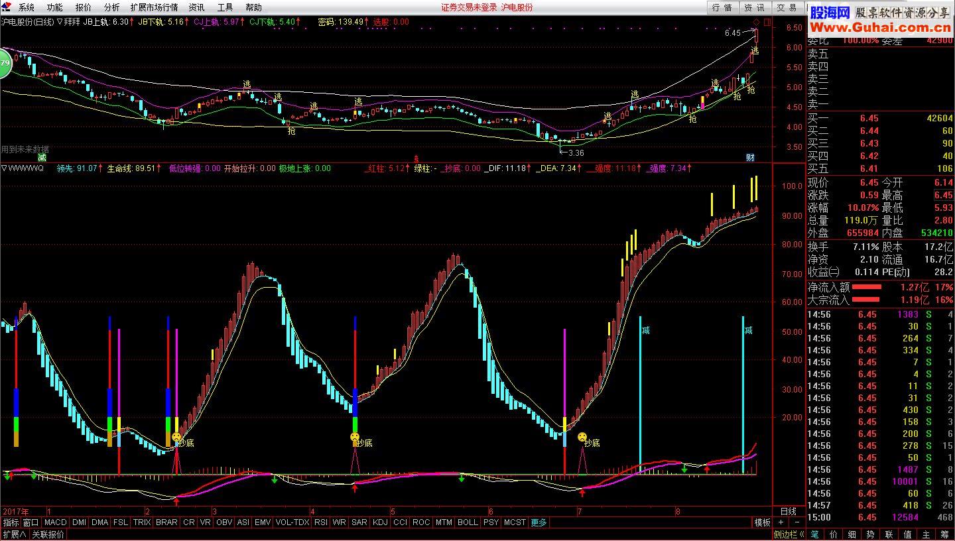Select the 细 tab in sidebar
The width and height of the screenshot is (955, 541).
pos(852,534)
